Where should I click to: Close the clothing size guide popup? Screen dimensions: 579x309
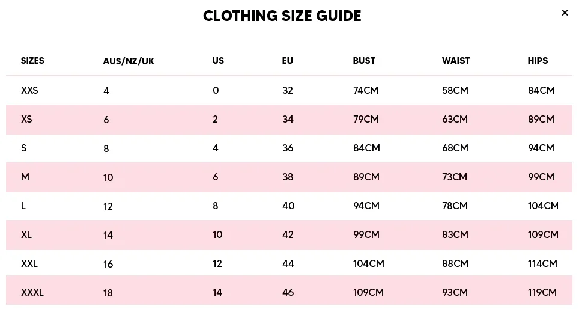click(565, 13)
